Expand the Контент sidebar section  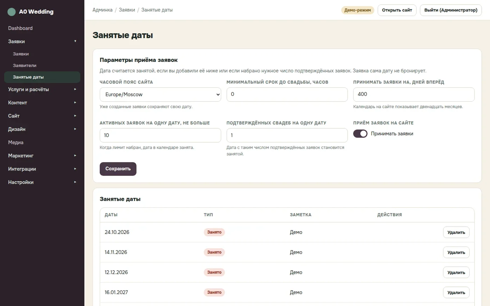[x=42, y=103]
